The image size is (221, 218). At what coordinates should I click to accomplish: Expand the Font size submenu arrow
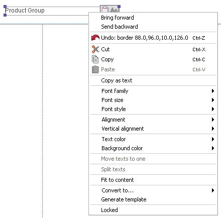coord(213,100)
